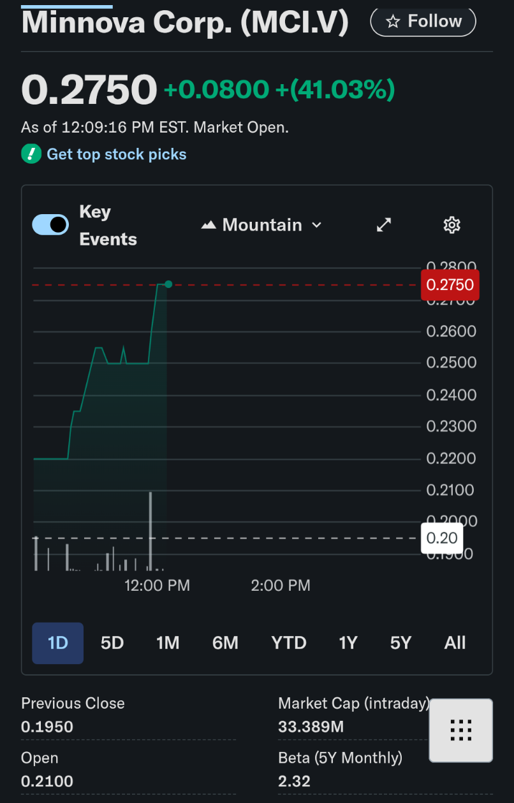Choose the 5Y chart range
The height and width of the screenshot is (803, 514).
tap(401, 643)
